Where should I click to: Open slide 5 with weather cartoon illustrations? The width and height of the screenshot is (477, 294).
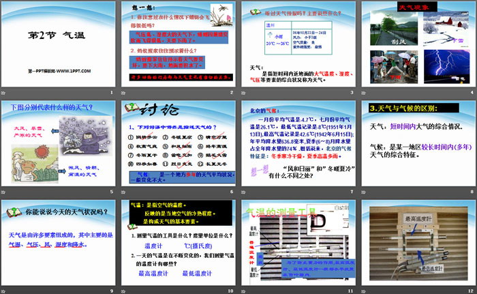pyautogui.click(x=59, y=144)
